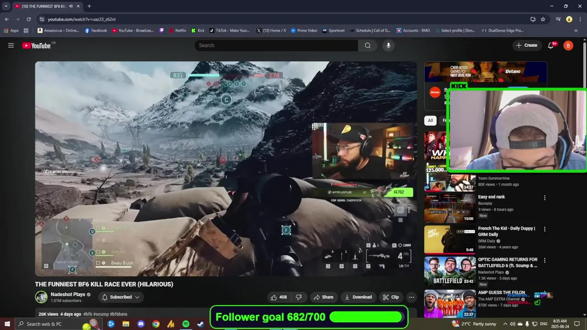This screenshot has height=330, width=587.
Task: Open AMP GUESS THE FELON thumbnail
Action: point(449,303)
